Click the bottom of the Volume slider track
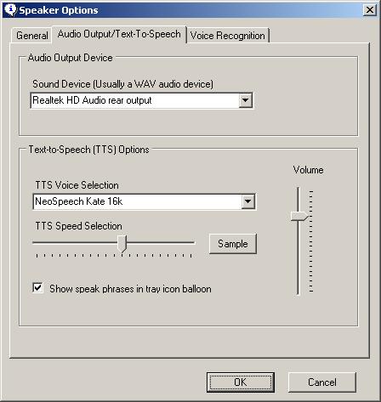381x402 pixels. [298, 292]
